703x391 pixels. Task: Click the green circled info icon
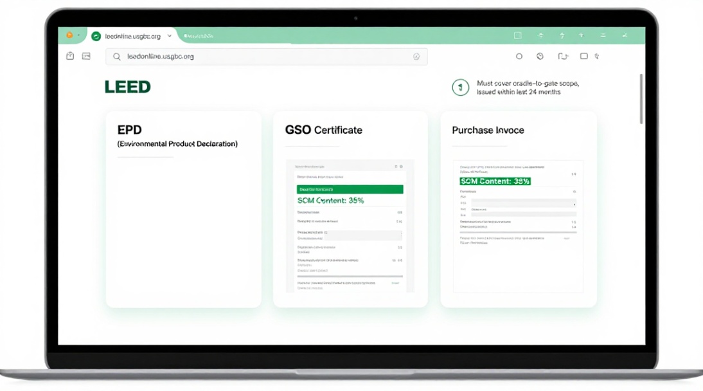point(461,87)
